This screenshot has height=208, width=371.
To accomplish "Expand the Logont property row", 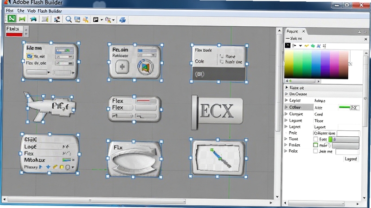I will click(286, 120).
